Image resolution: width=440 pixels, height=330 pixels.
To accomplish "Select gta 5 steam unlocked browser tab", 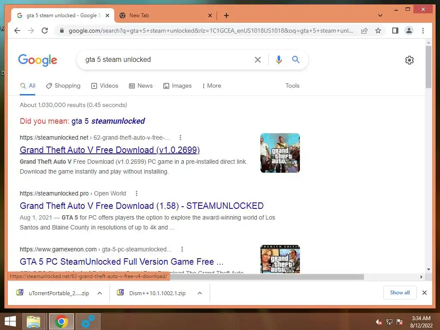I will (x=63, y=15).
